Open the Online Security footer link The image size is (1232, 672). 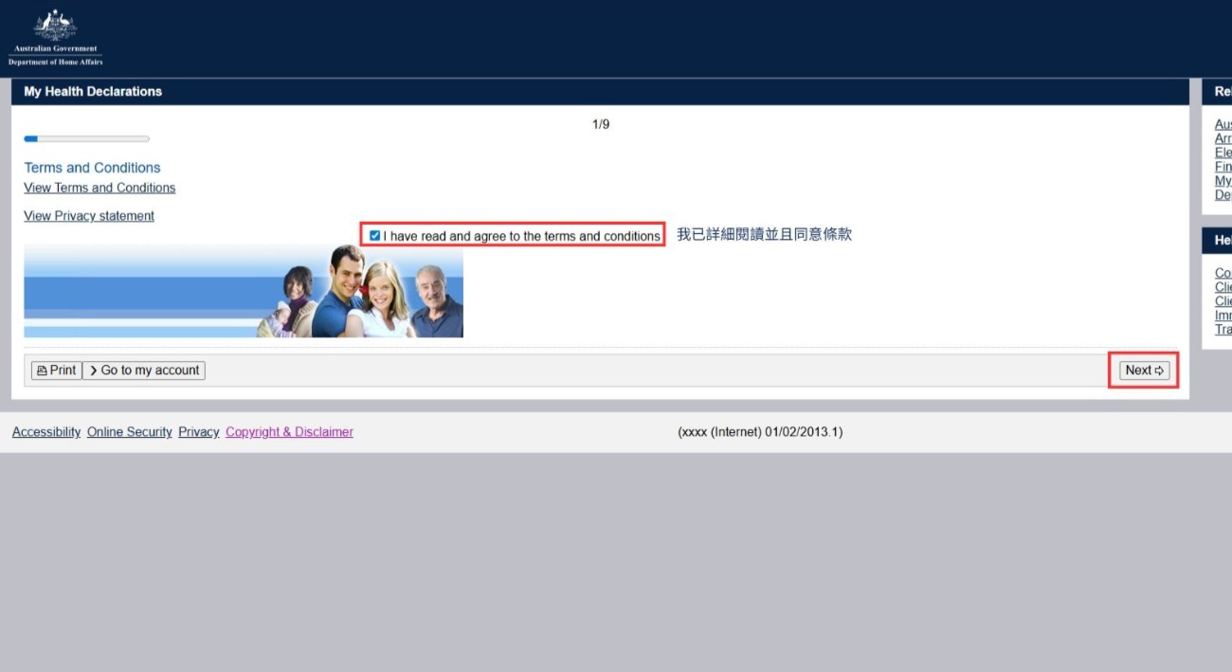tap(130, 432)
